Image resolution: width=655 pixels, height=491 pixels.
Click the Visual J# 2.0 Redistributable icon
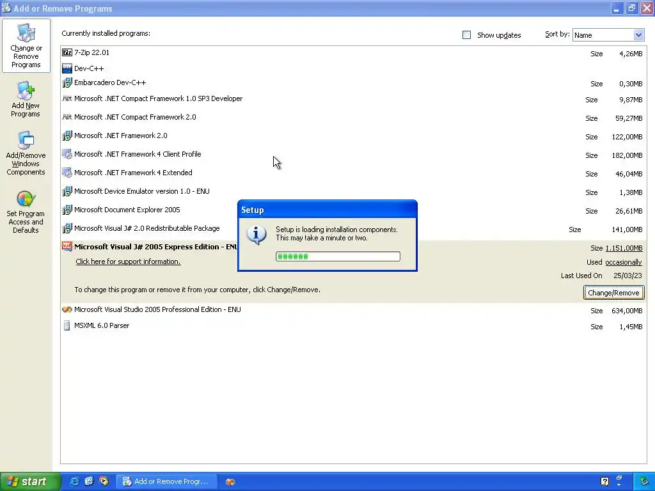pyautogui.click(x=67, y=228)
